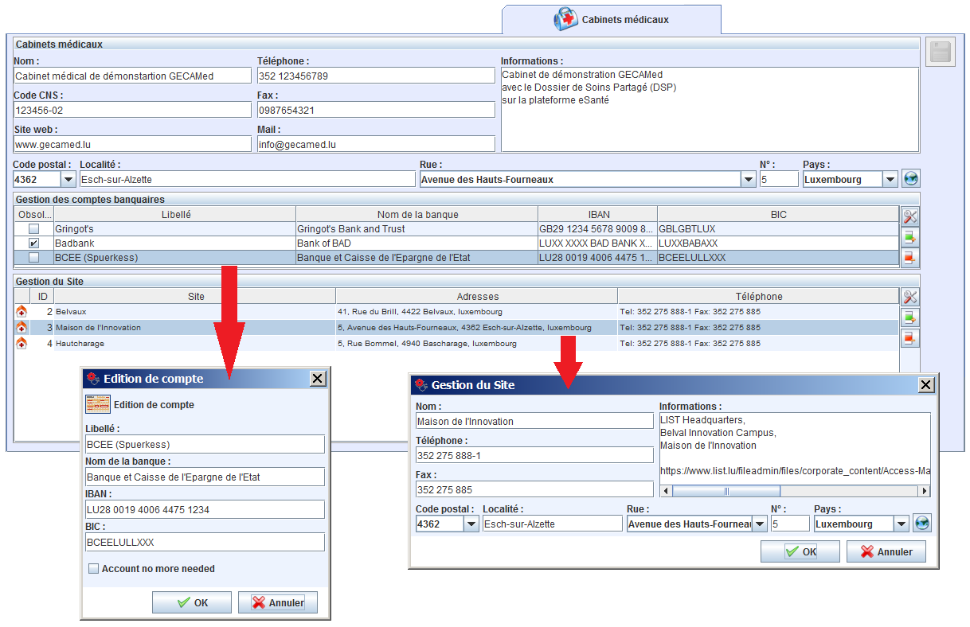Click globe icon in Gestion du Site dialog
970x627 pixels.
pyautogui.click(x=922, y=524)
